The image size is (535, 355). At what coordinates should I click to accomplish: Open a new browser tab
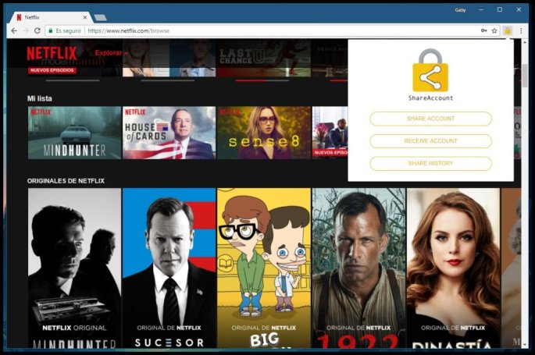click(x=100, y=17)
